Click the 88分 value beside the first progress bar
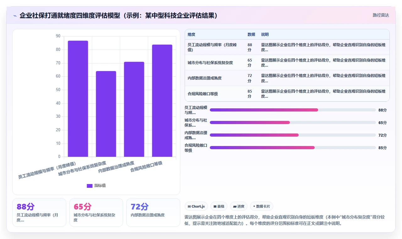The image size is (402, 239). click(x=383, y=110)
